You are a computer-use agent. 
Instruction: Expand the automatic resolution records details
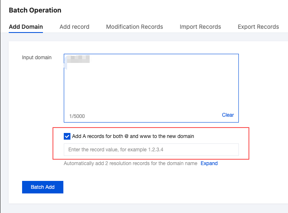[x=209, y=163]
